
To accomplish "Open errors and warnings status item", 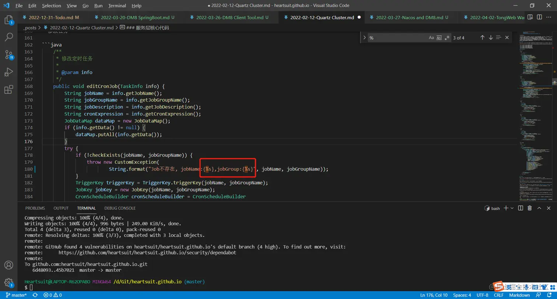I will [x=53, y=295].
